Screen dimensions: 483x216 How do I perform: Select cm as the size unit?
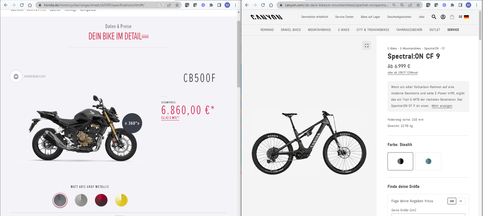[452, 201]
